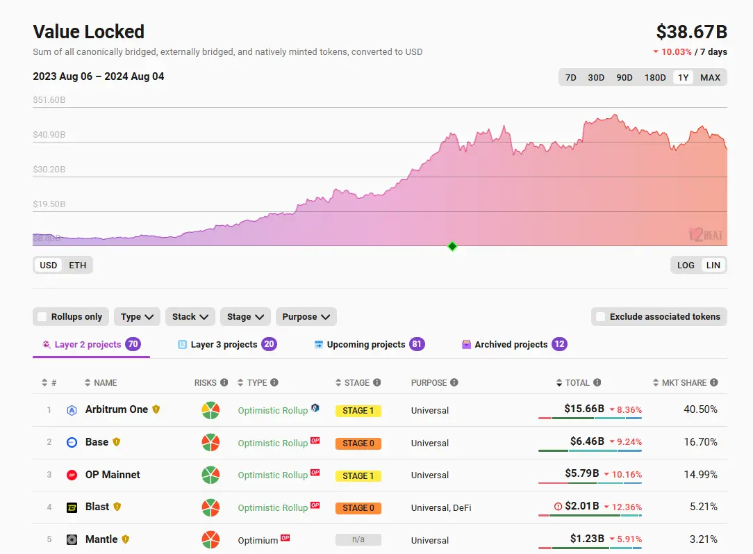Check Exclude associated tokens box

tap(601, 317)
